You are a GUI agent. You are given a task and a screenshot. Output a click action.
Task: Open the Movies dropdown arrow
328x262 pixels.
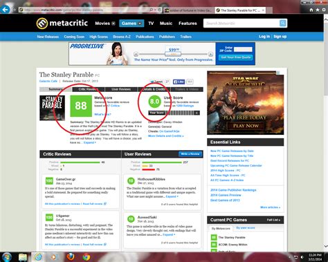pyautogui.click(x=113, y=24)
